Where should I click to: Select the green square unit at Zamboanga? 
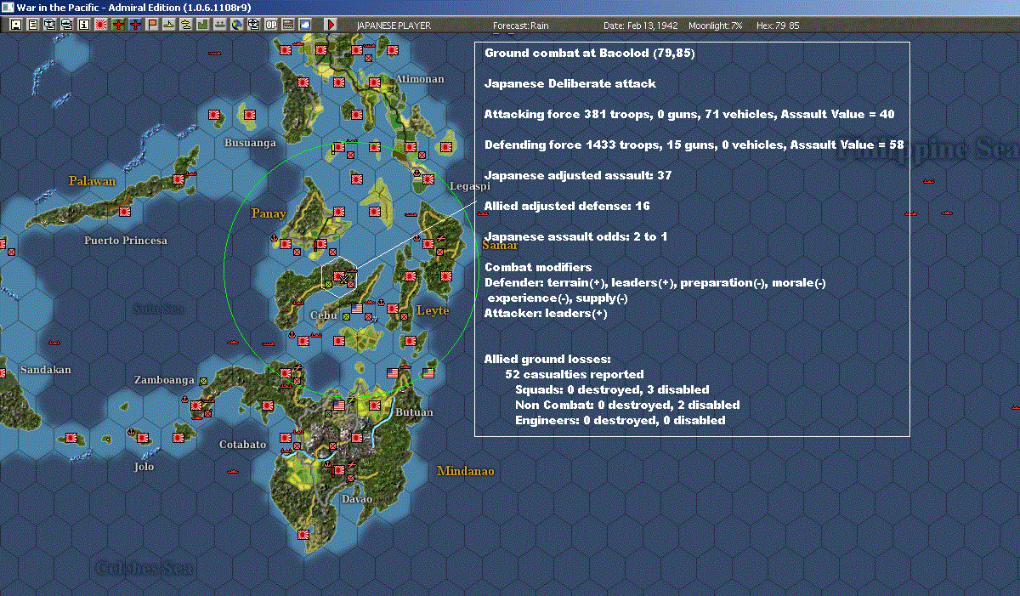click(x=203, y=382)
